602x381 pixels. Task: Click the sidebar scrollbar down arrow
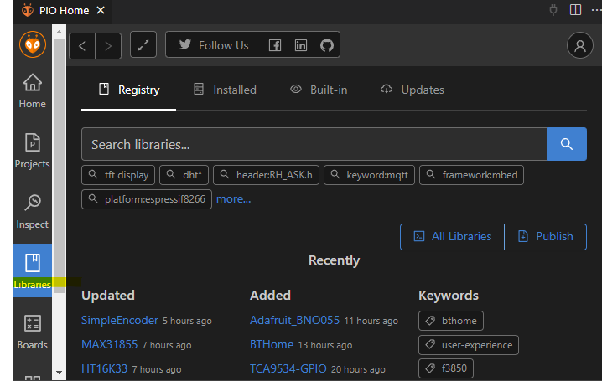pos(60,372)
